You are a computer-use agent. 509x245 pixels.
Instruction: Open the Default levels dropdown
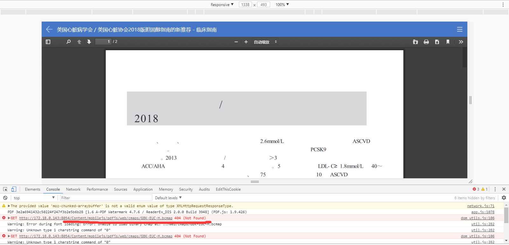[x=168, y=198]
